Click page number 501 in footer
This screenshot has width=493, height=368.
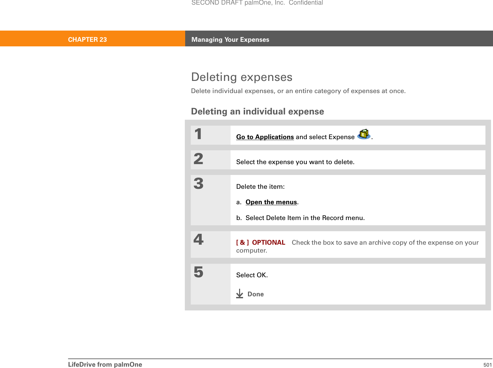click(488, 365)
